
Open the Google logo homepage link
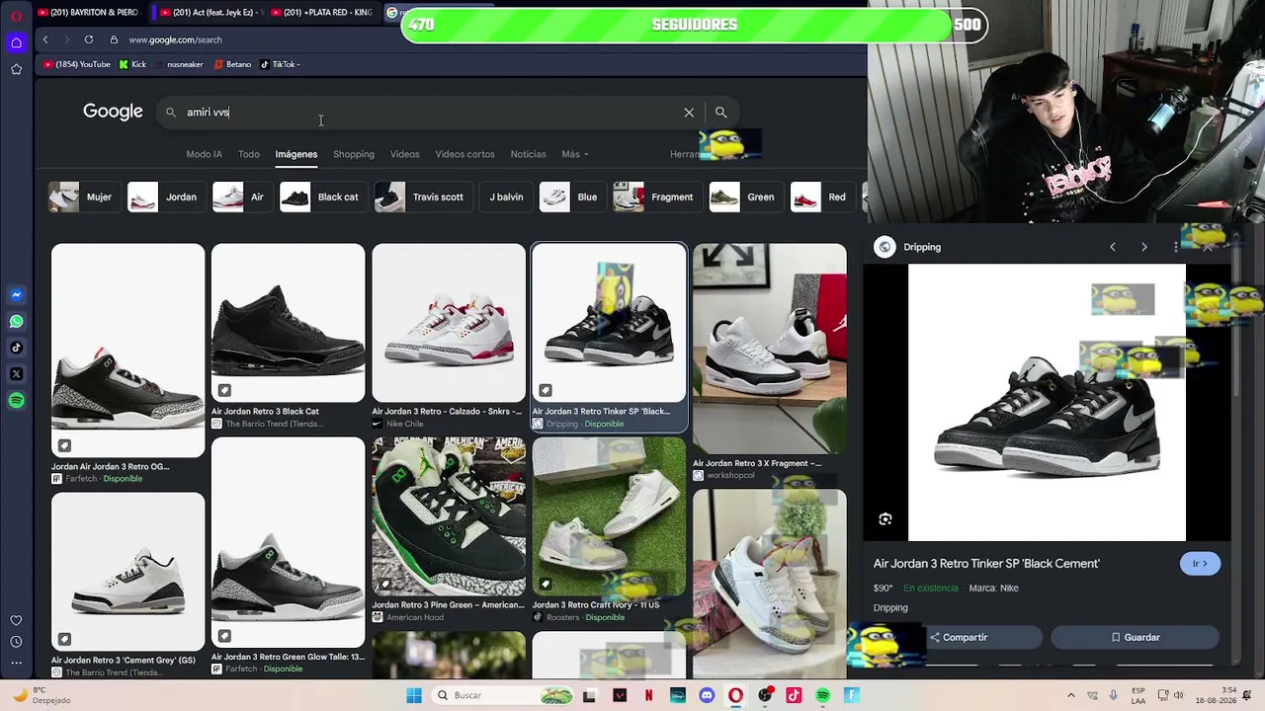point(113,112)
